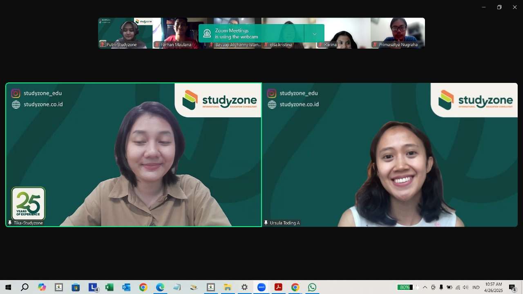
Task: Open Outlook from the taskbar
Action: click(126, 287)
